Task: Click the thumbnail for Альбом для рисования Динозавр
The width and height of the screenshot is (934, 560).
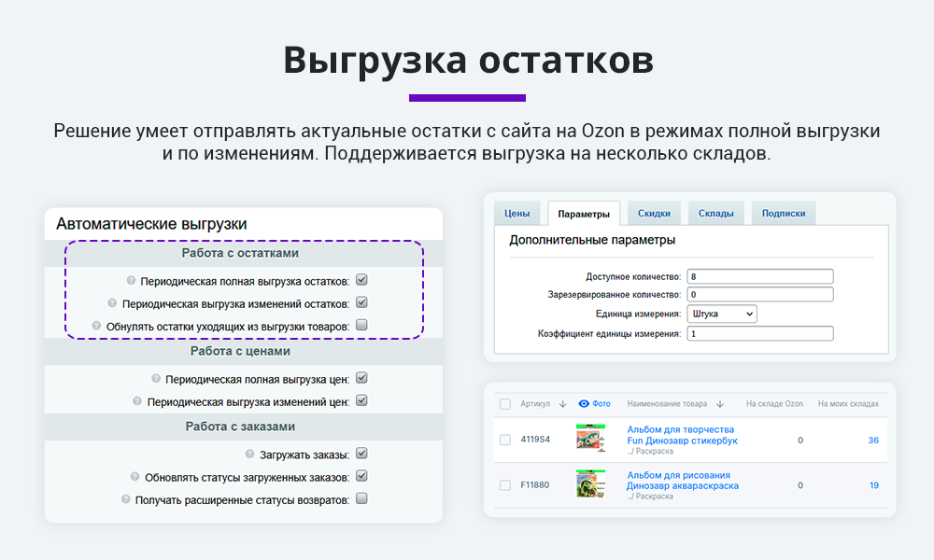Action: [589, 483]
